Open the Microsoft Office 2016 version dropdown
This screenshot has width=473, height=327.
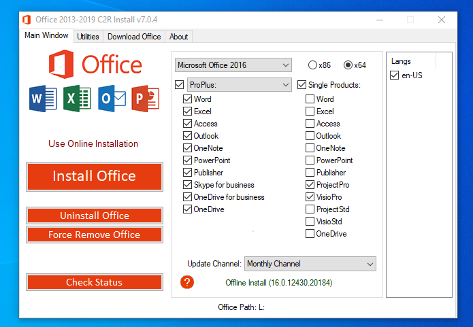(233, 65)
